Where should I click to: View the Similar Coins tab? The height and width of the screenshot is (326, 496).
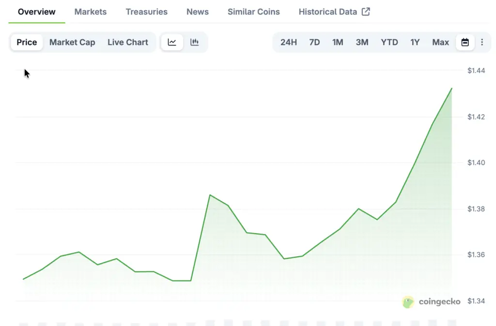click(254, 12)
